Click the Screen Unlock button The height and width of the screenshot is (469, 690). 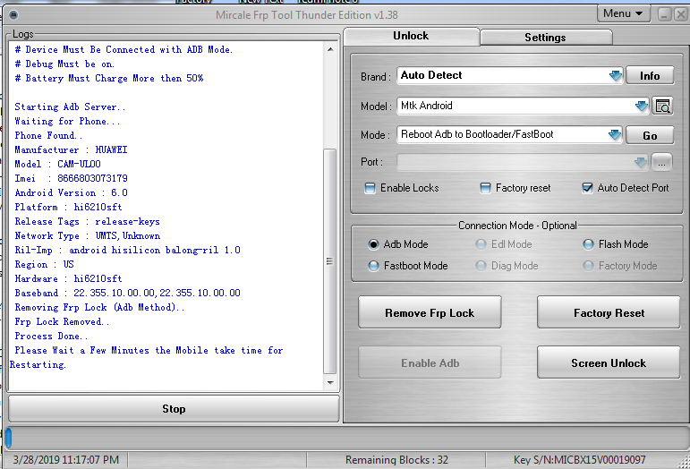(x=609, y=362)
